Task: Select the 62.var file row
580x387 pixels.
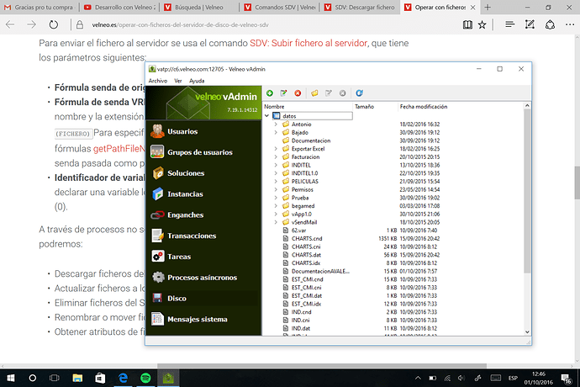Action: (298, 231)
